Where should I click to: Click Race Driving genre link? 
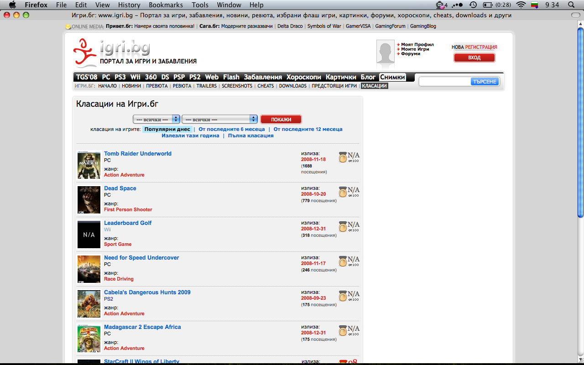(x=119, y=279)
